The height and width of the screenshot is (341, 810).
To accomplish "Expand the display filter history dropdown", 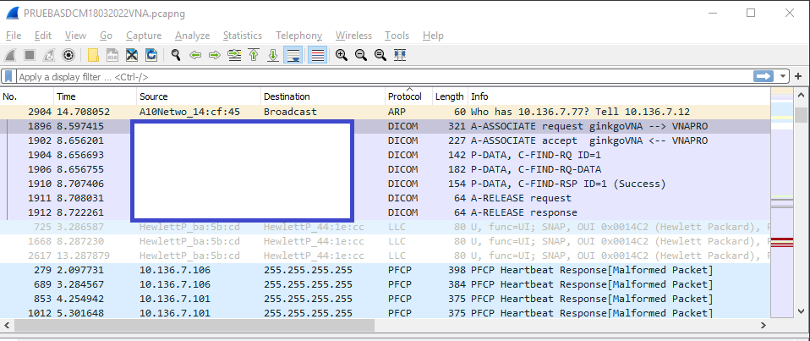I will pyautogui.click(x=784, y=76).
